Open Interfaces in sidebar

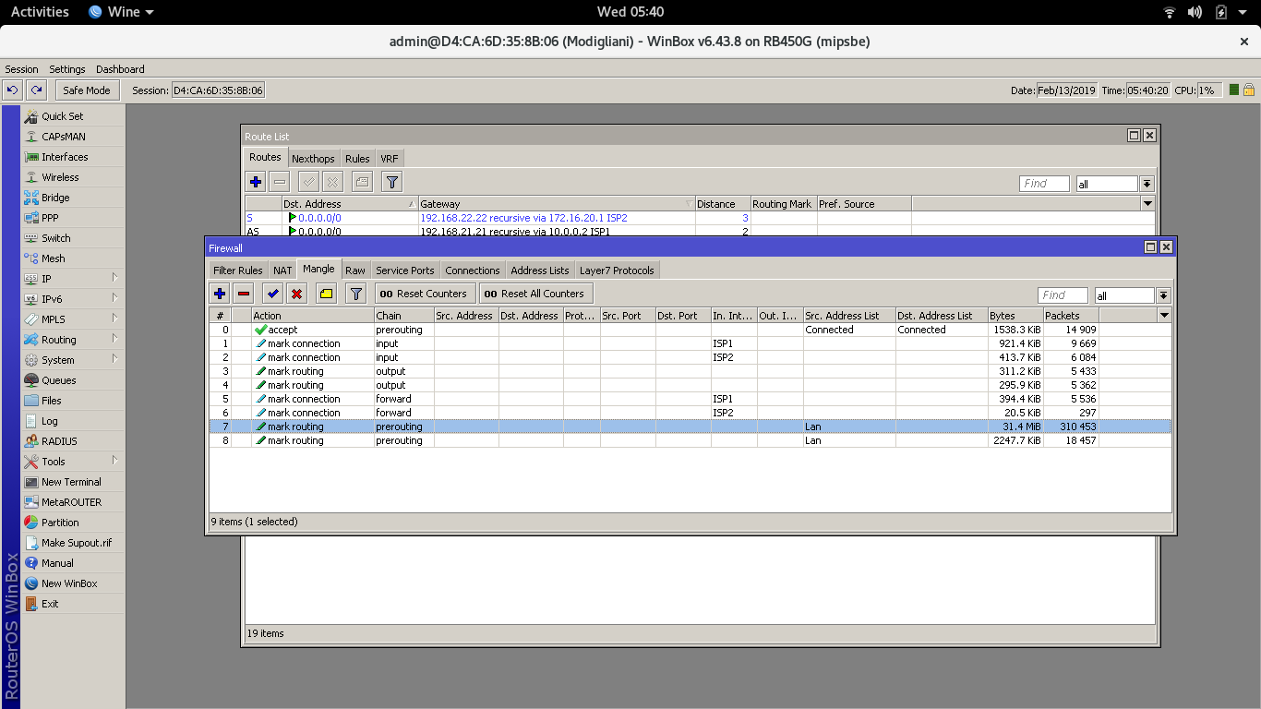pyautogui.click(x=65, y=157)
